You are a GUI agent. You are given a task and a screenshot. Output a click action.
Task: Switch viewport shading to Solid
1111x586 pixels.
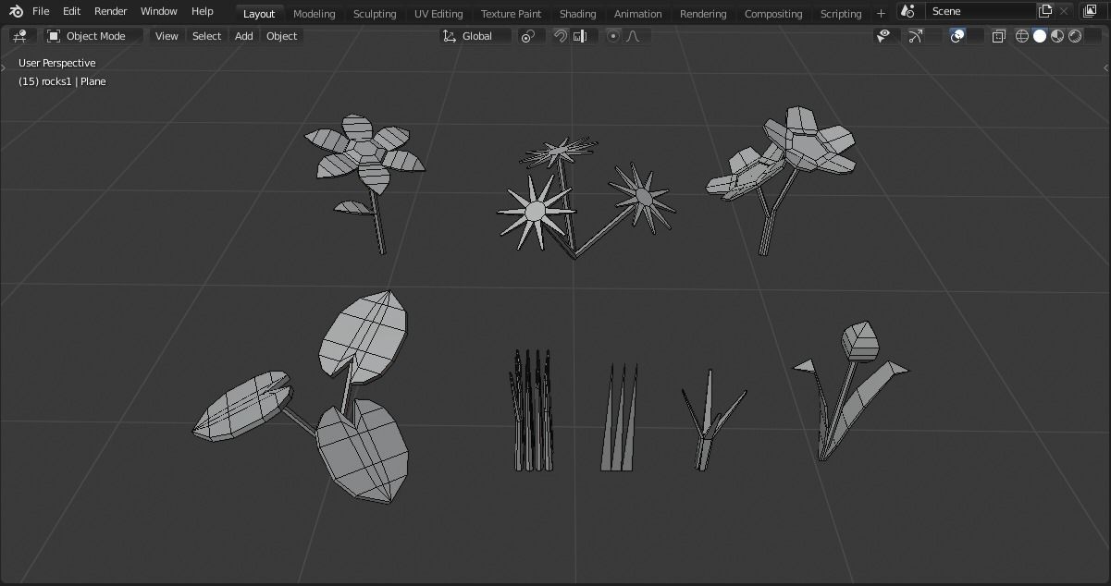tap(1040, 36)
